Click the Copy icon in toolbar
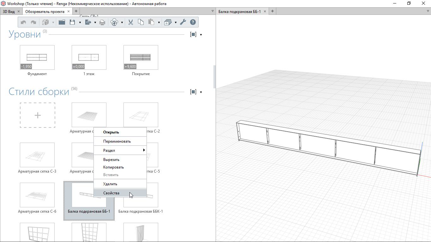This screenshot has height=242, width=431. 141,22
